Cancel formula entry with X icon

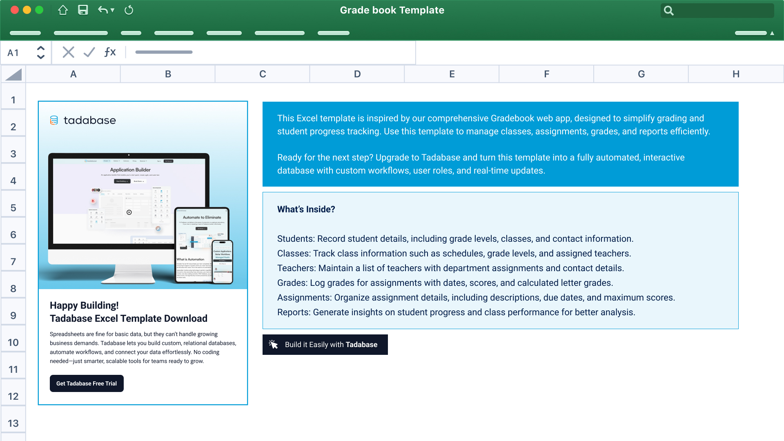68,52
